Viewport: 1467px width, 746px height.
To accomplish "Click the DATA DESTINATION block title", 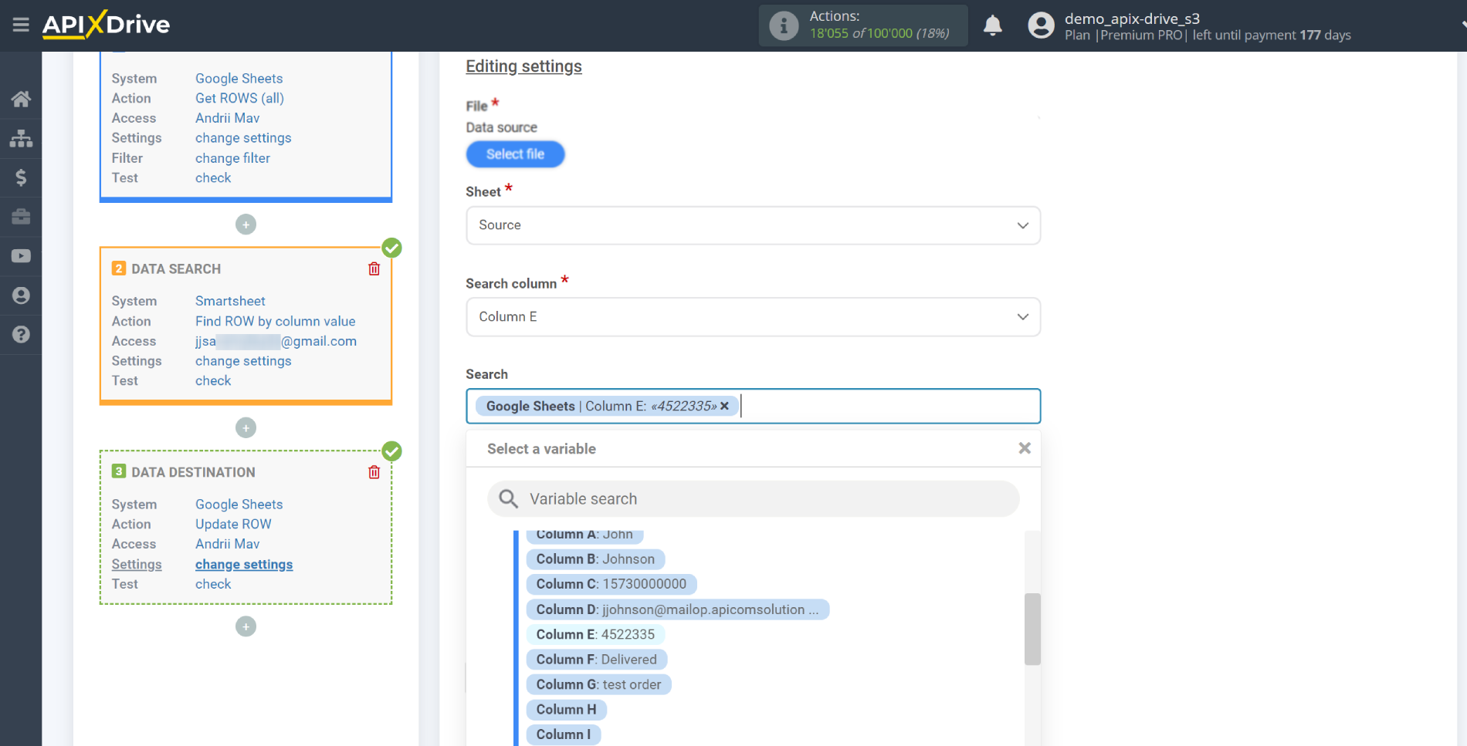I will [x=193, y=472].
